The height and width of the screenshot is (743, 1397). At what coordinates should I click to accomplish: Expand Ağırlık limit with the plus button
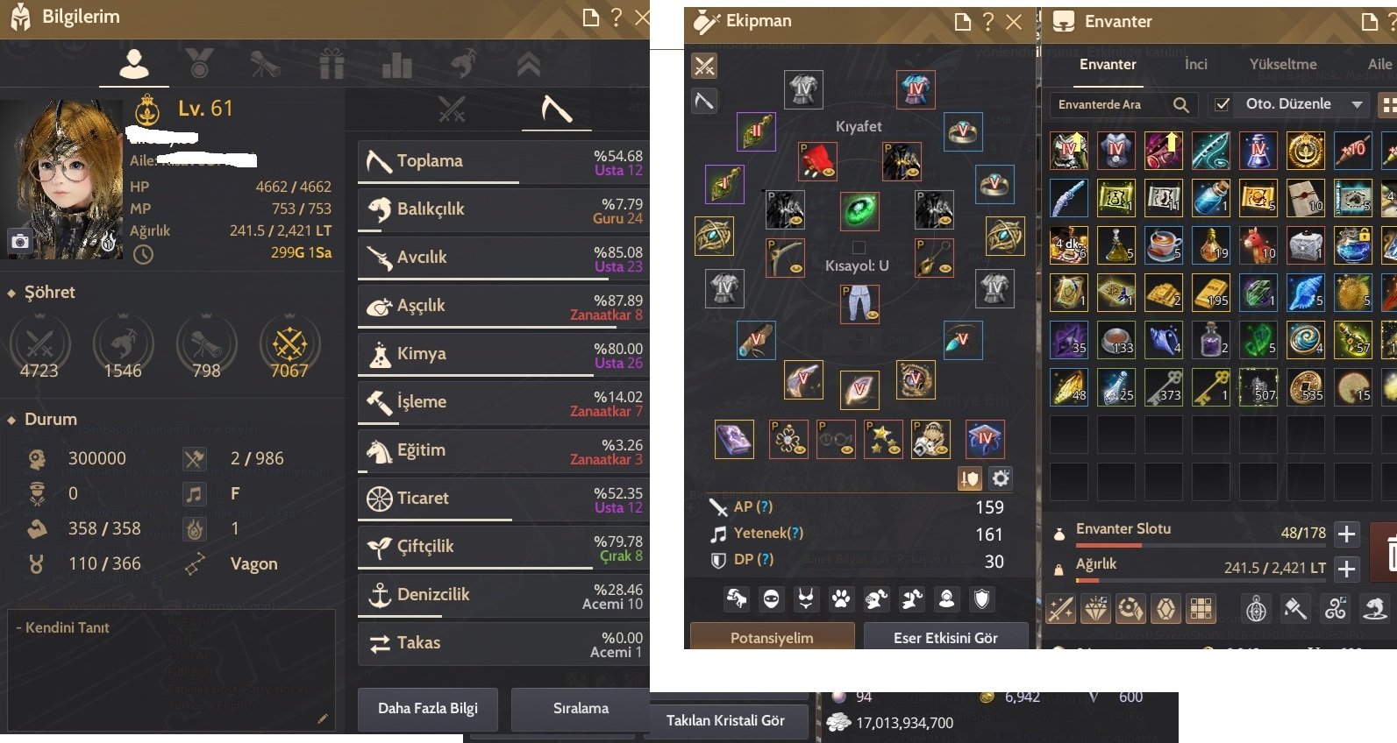(1346, 569)
